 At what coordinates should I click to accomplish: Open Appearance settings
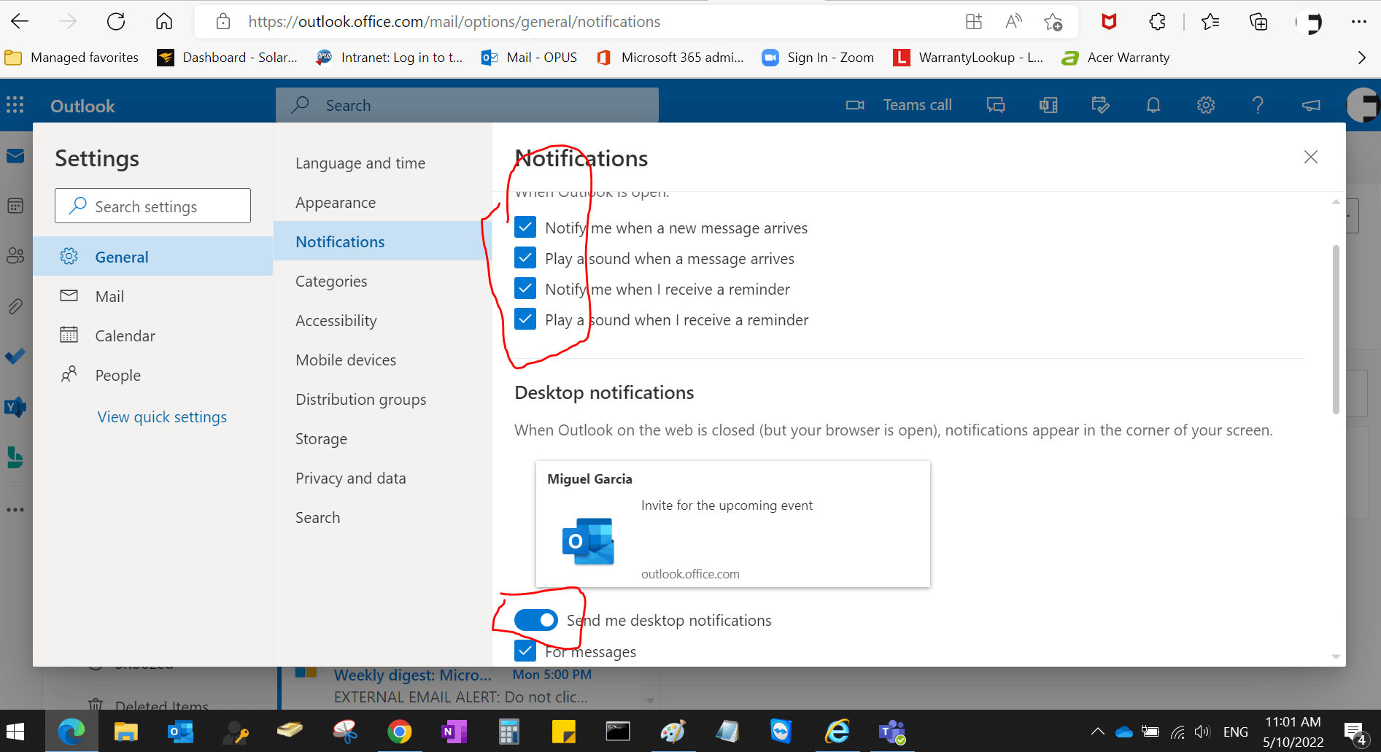pos(383,203)
